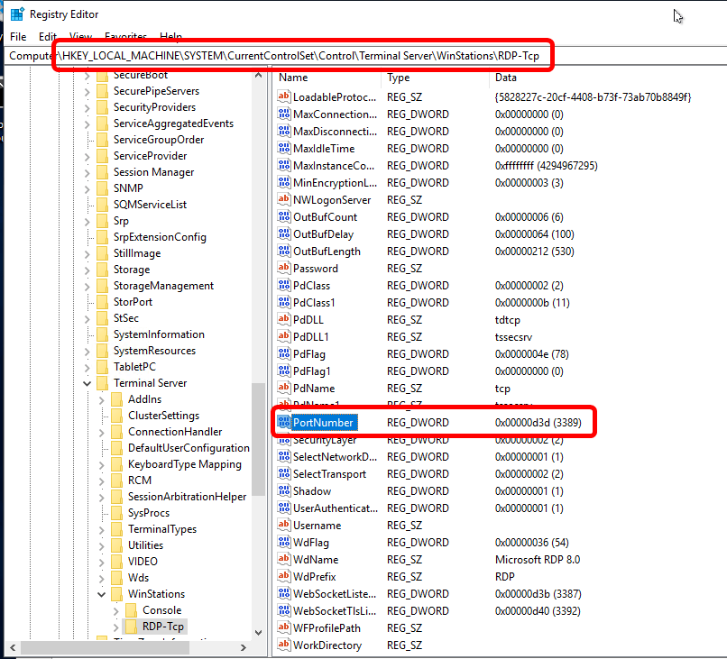Select the WebSocketListe... value name
The width and height of the screenshot is (727, 659).
[335, 594]
